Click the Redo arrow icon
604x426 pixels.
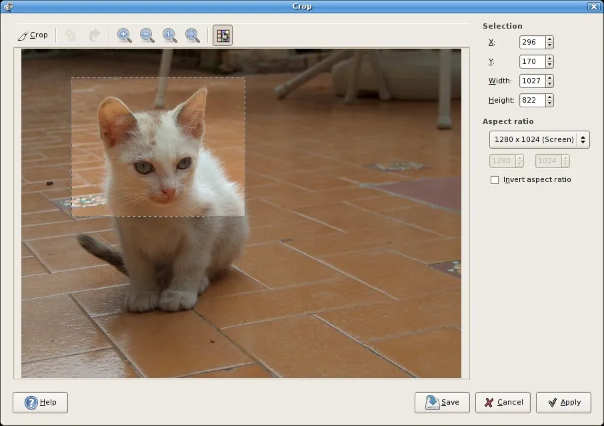pos(94,35)
